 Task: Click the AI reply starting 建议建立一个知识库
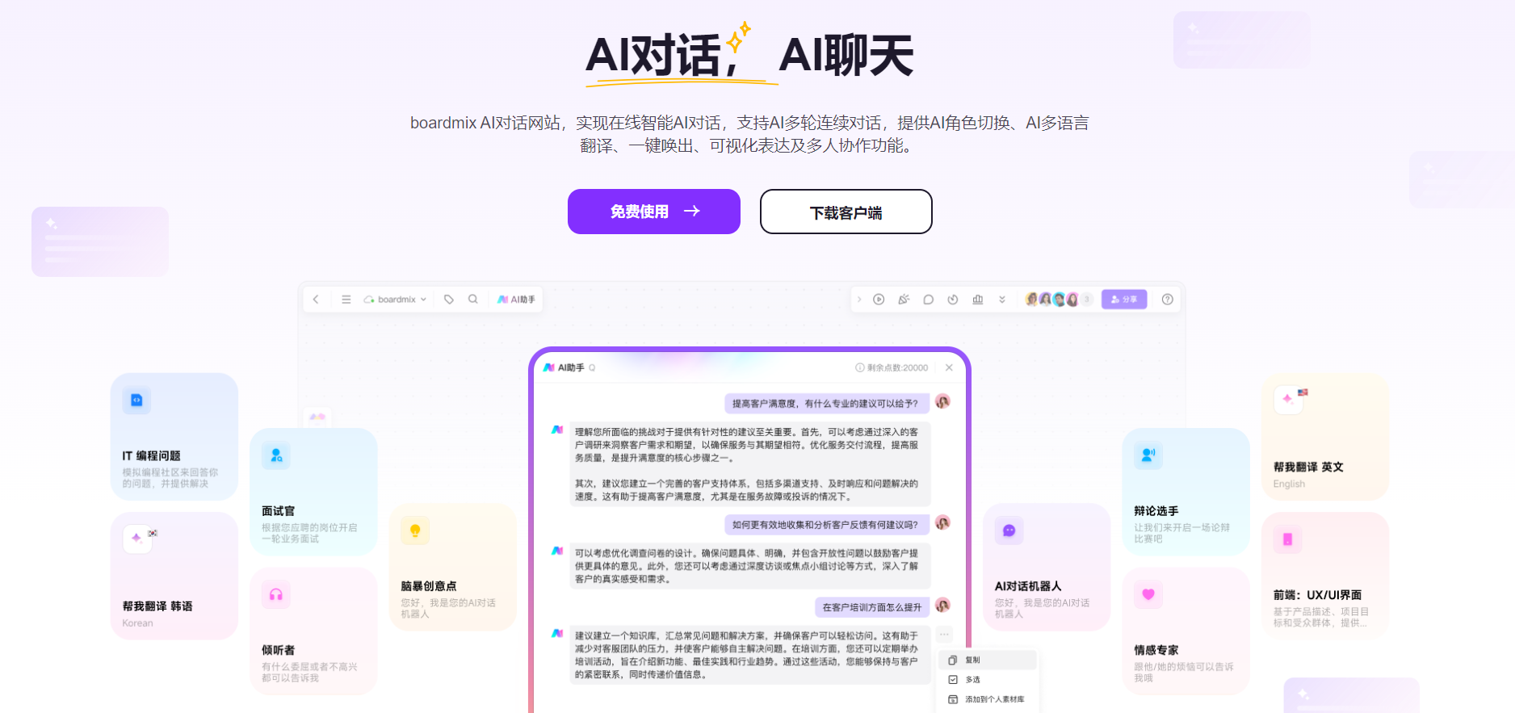point(749,655)
